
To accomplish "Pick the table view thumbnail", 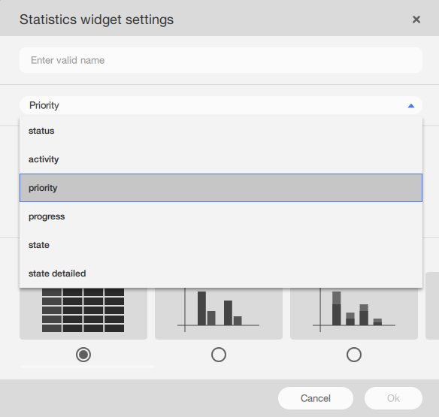I will [x=83, y=313].
